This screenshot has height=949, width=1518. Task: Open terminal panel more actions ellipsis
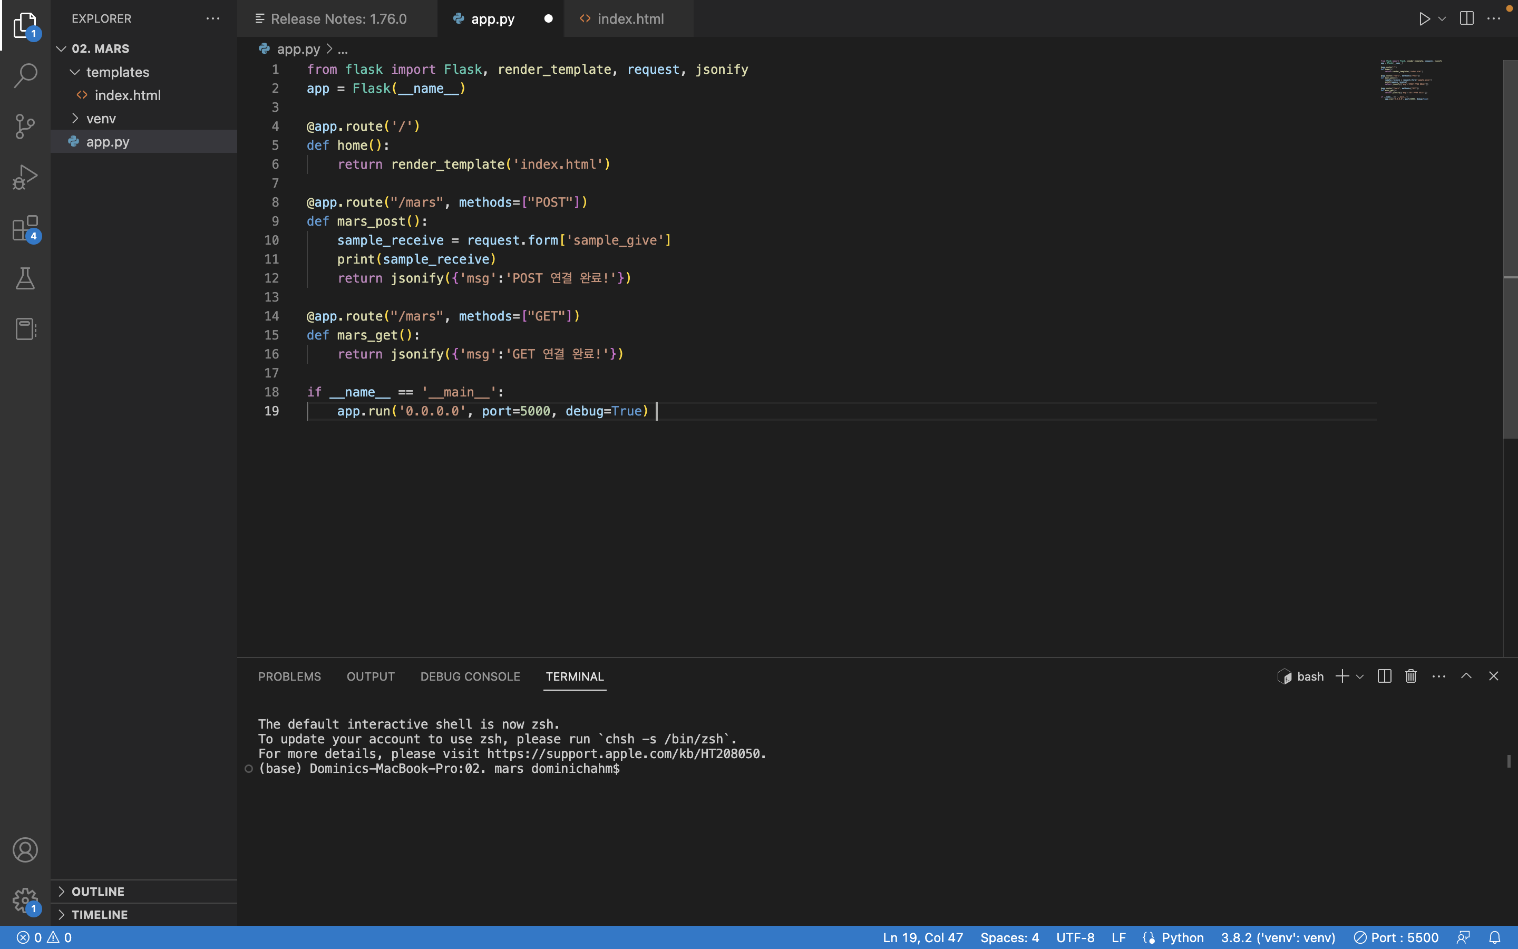pyautogui.click(x=1439, y=676)
